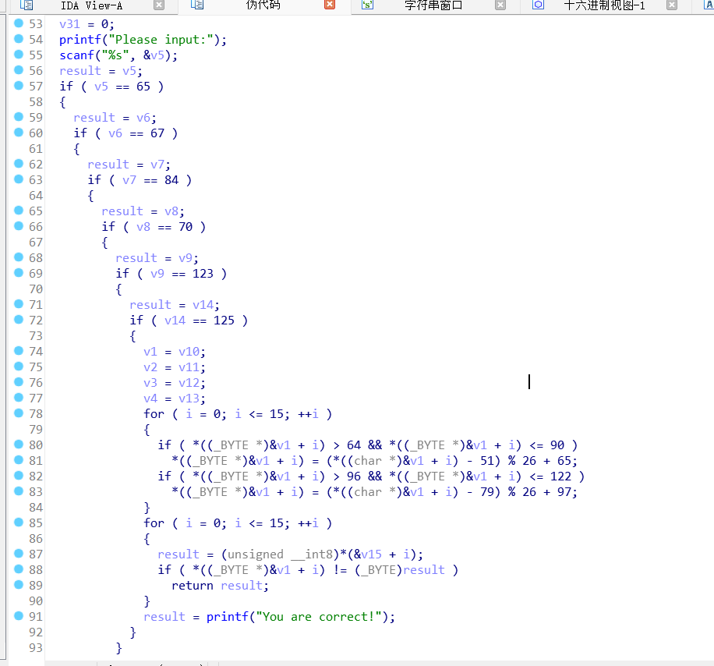Click variable v9 on line 68

point(186,258)
